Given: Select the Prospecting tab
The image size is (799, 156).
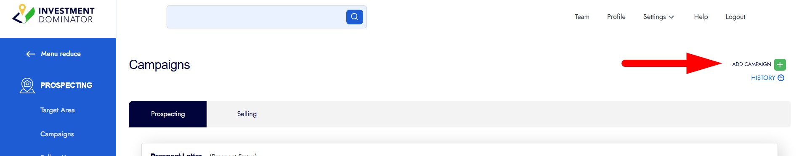Looking at the screenshot, I should pyautogui.click(x=167, y=114).
